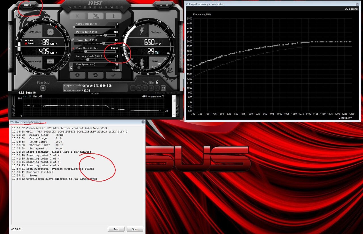
Task: Toggle the link icon beside Temp. Limit
Action: (73, 40)
